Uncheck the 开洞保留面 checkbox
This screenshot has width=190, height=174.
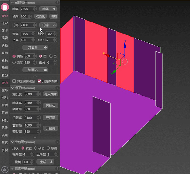[39, 81]
